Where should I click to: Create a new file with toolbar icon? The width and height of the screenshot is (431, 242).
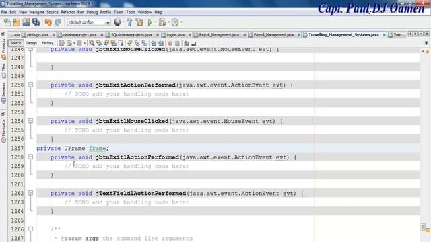click(x=7, y=22)
